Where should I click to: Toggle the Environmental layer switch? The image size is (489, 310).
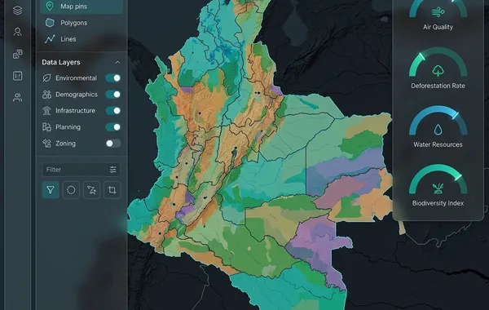[x=113, y=78]
